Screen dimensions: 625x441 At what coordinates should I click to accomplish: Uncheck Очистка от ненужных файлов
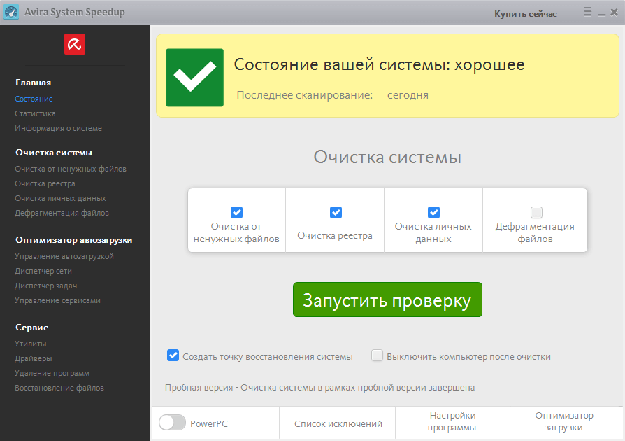click(x=237, y=212)
